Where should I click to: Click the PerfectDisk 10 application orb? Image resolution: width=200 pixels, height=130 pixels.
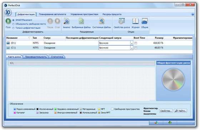[x=8, y=12]
